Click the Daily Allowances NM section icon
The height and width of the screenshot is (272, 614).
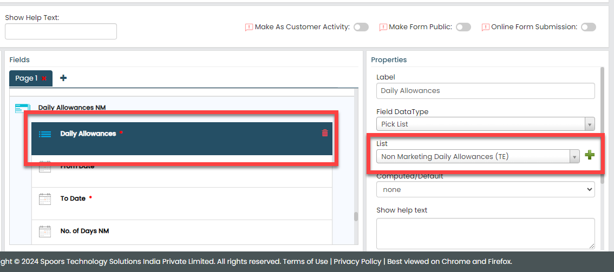pyautogui.click(x=22, y=108)
